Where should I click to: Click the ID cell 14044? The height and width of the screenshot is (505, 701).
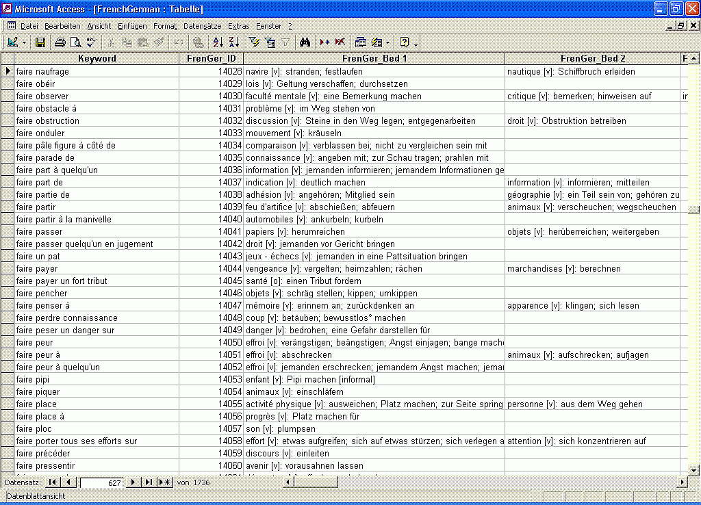point(211,269)
